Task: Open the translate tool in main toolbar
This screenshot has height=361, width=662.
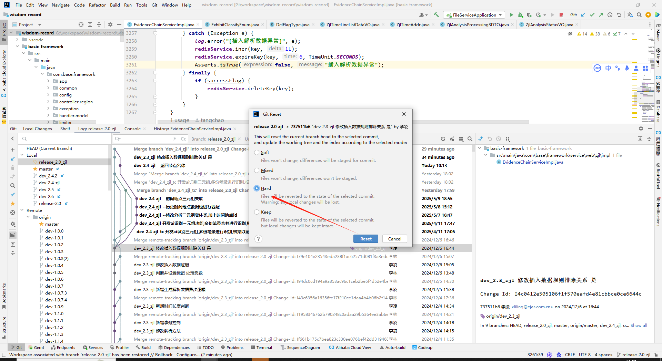Action: (630, 15)
